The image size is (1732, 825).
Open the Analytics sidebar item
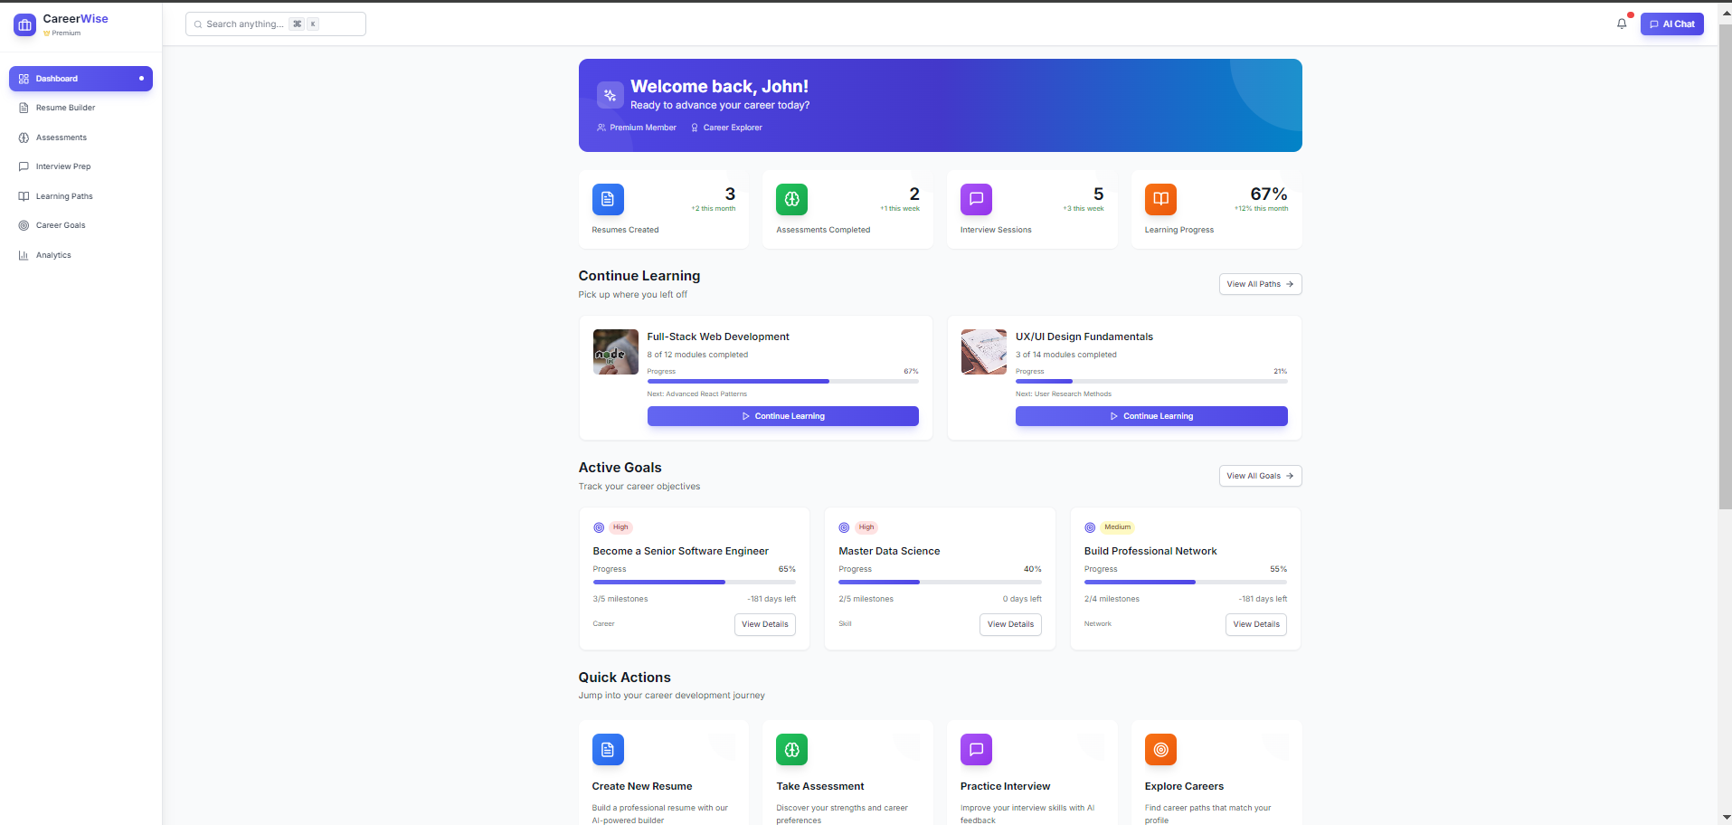pyautogui.click(x=80, y=255)
